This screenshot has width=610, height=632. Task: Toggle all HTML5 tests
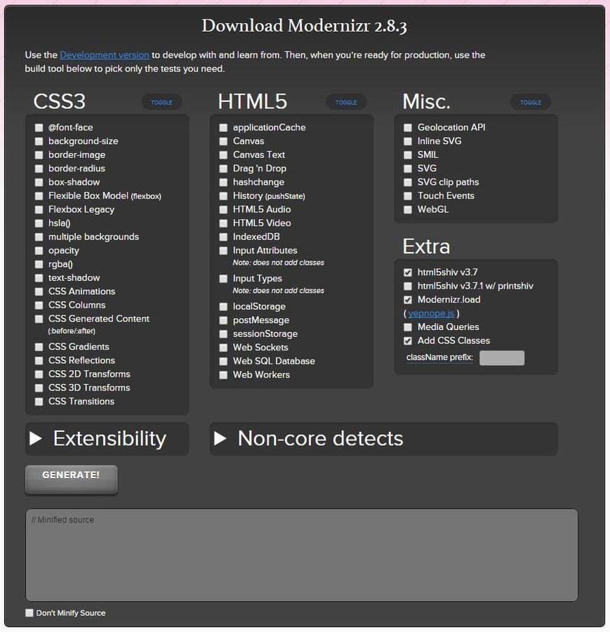coord(346,103)
